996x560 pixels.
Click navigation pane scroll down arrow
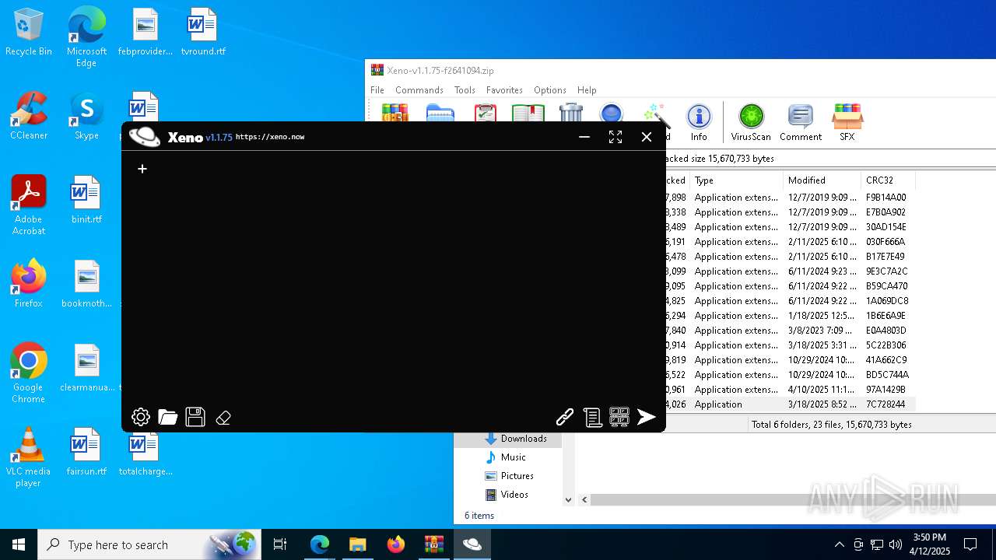pos(568,500)
